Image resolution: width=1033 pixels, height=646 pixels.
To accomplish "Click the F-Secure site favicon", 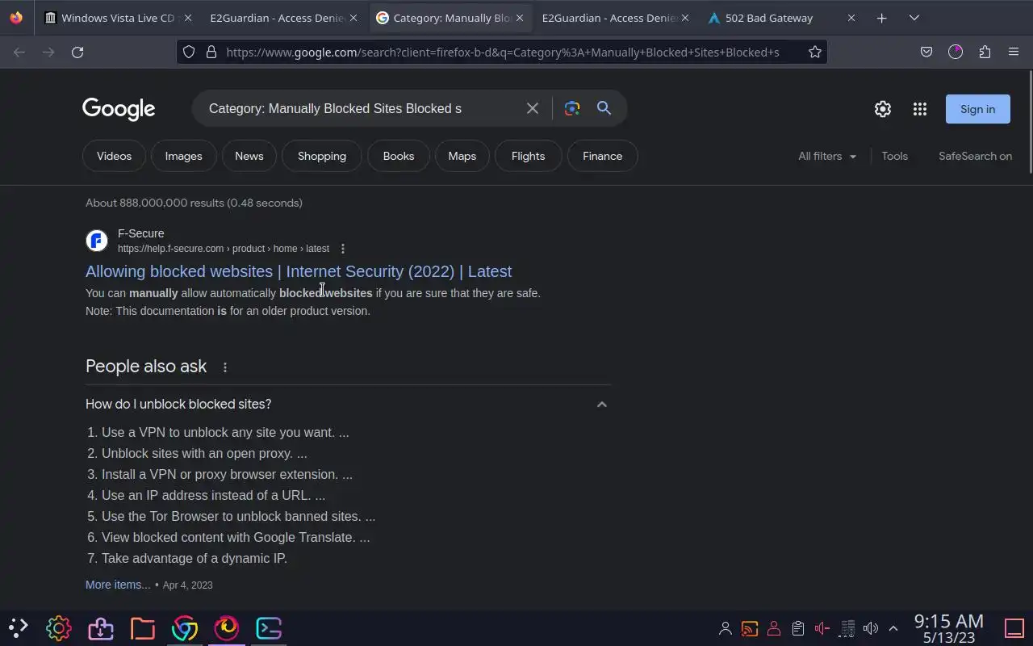I will [x=97, y=241].
